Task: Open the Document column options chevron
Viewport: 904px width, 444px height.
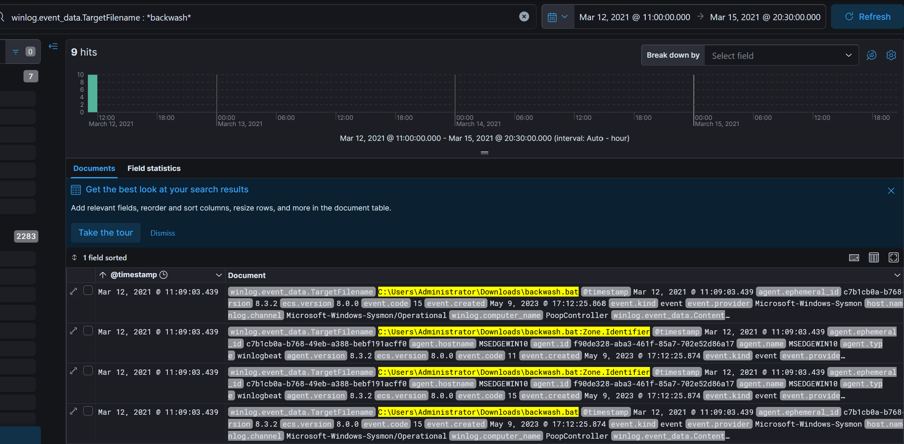Action: (x=897, y=275)
